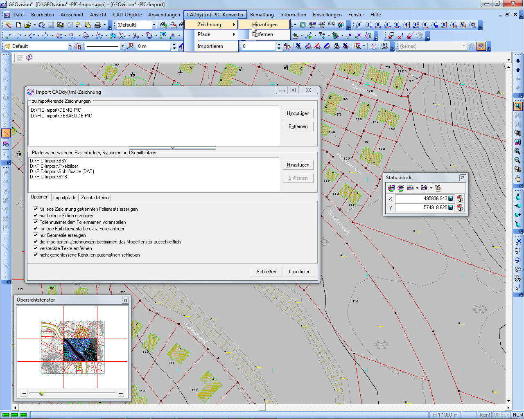Move the Übersichtsfenster zoom slider handle
The image size is (524, 419).
coord(41,394)
